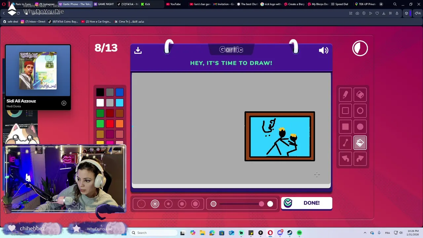423x238 pixels.
Task: Choose the filled circle shape tool
Action: (360, 127)
